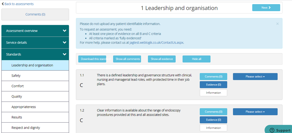Screen dimensions: 292x133
Task: View Information for criterion 1.1
Action: coord(213,93)
